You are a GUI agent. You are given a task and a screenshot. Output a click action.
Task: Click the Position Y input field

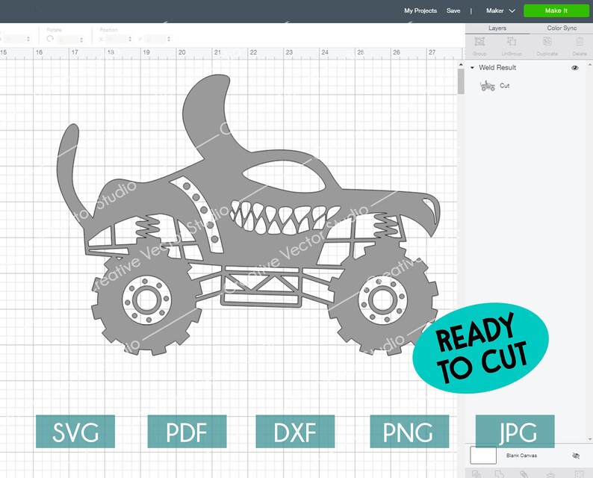tap(155, 40)
